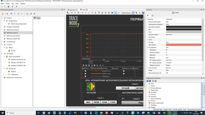Toggle scale visibility checkbox for second curve

point(124,74)
